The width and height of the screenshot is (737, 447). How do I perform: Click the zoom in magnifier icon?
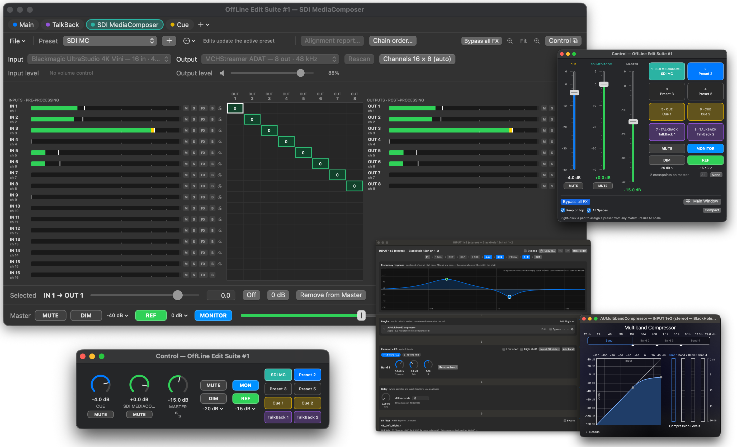pos(537,41)
